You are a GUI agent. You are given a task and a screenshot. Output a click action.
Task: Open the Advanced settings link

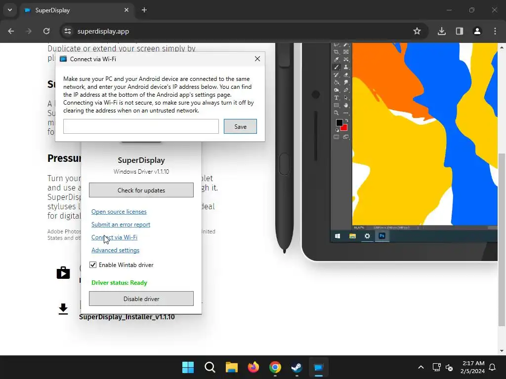tap(115, 250)
